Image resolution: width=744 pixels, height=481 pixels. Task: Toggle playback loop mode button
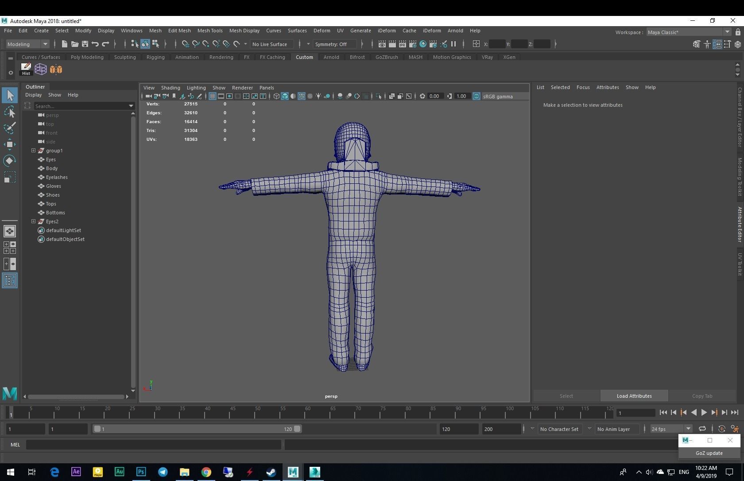[x=702, y=429]
